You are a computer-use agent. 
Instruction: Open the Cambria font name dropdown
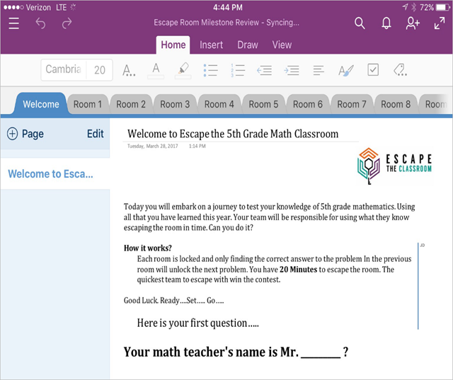pyautogui.click(x=62, y=69)
